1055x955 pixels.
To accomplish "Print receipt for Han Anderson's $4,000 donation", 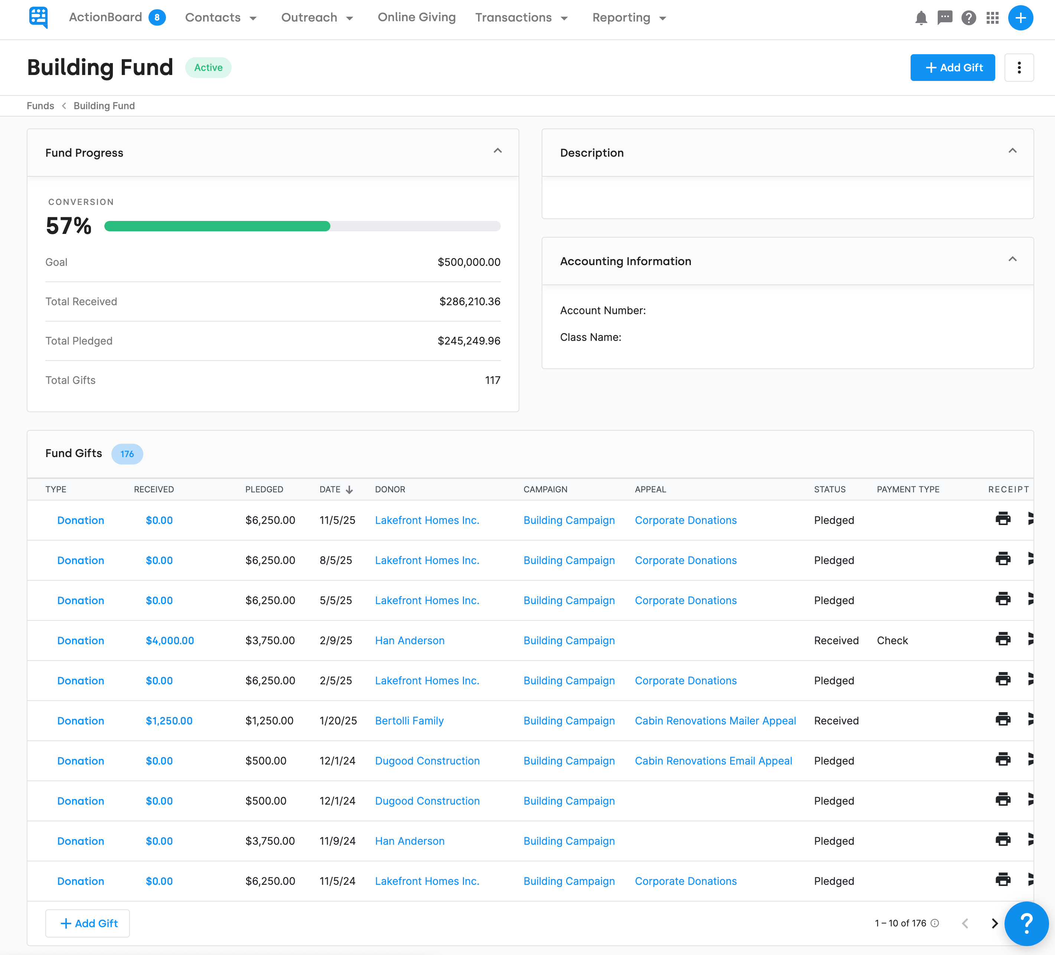I will click(x=1003, y=639).
